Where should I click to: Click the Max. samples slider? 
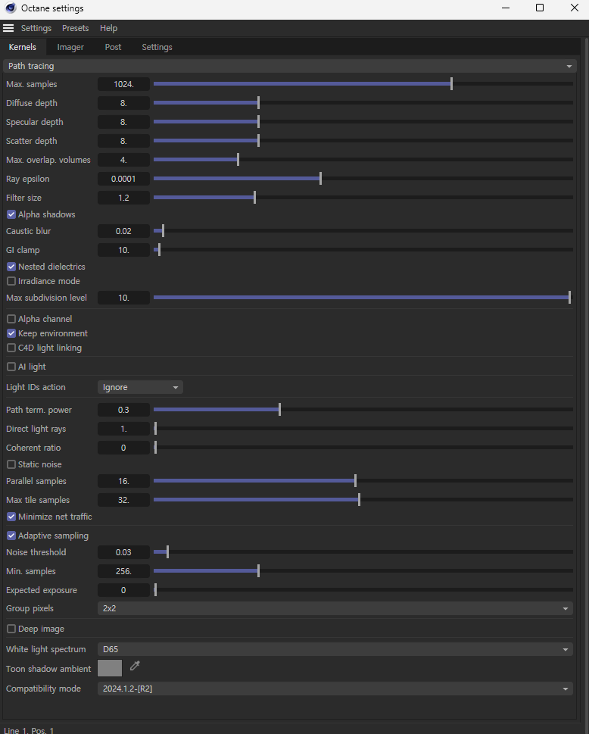point(363,84)
